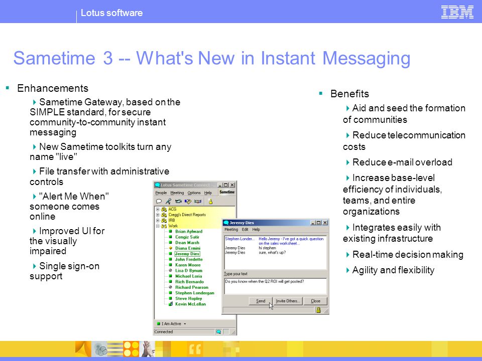Click the yellow padlock icon in chat window
The width and height of the screenshot is (482, 361).
click(318, 310)
